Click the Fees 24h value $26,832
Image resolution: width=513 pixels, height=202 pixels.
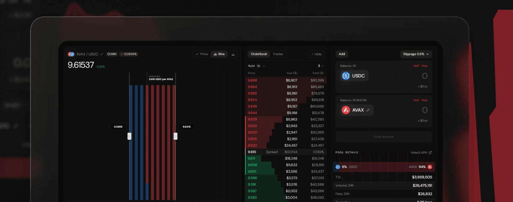pyautogui.click(x=425, y=194)
